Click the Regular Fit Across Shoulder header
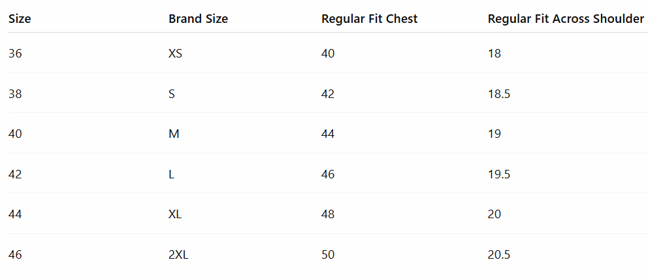The width and height of the screenshot is (648, 277). tap(566, 19)
